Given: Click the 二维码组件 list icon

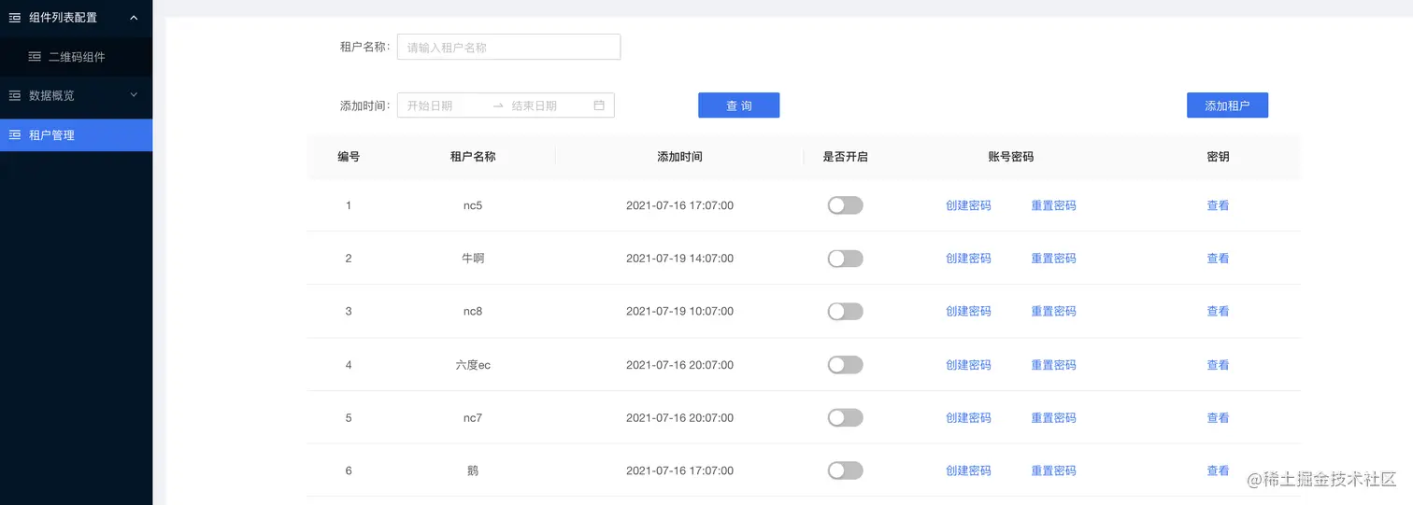Looking at the screenshot, I should pyautogui.click(x=35, y=57).
